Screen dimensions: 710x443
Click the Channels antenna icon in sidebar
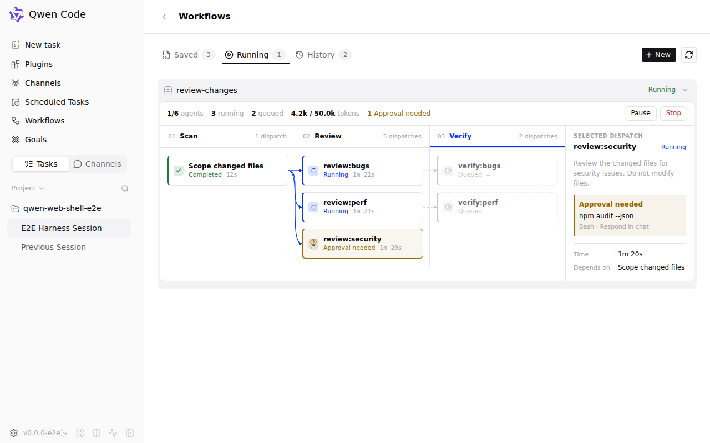16,83
